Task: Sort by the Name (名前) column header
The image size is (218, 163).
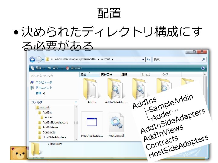Action: 90,75
